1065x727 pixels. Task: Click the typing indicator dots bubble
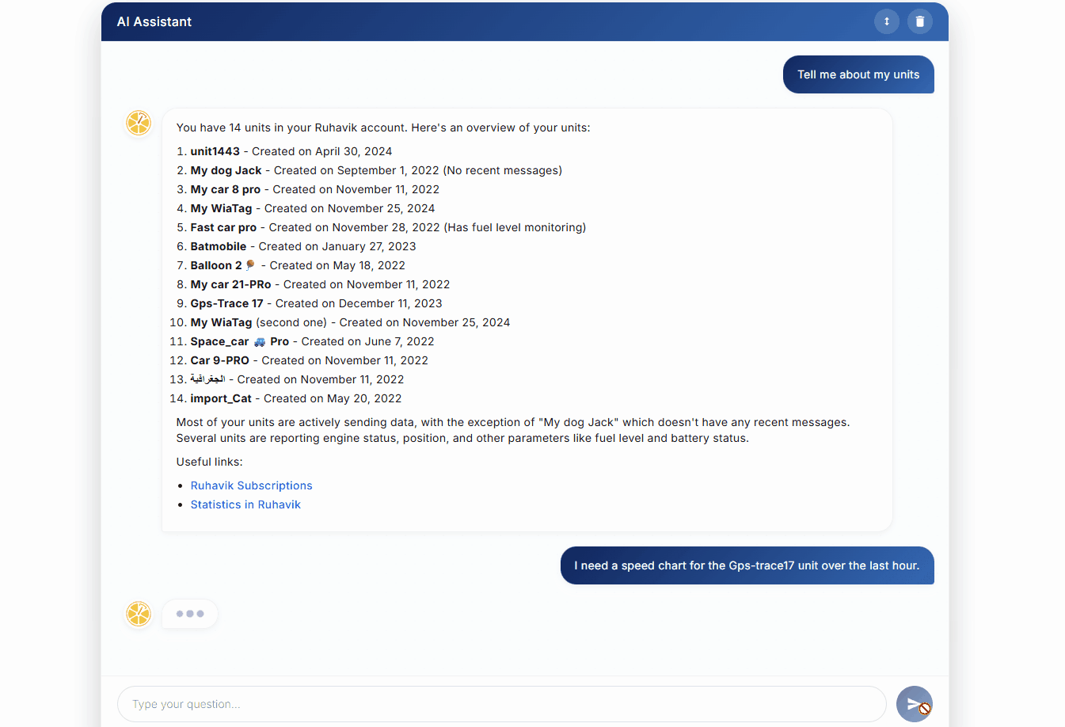tap(190, 614)
